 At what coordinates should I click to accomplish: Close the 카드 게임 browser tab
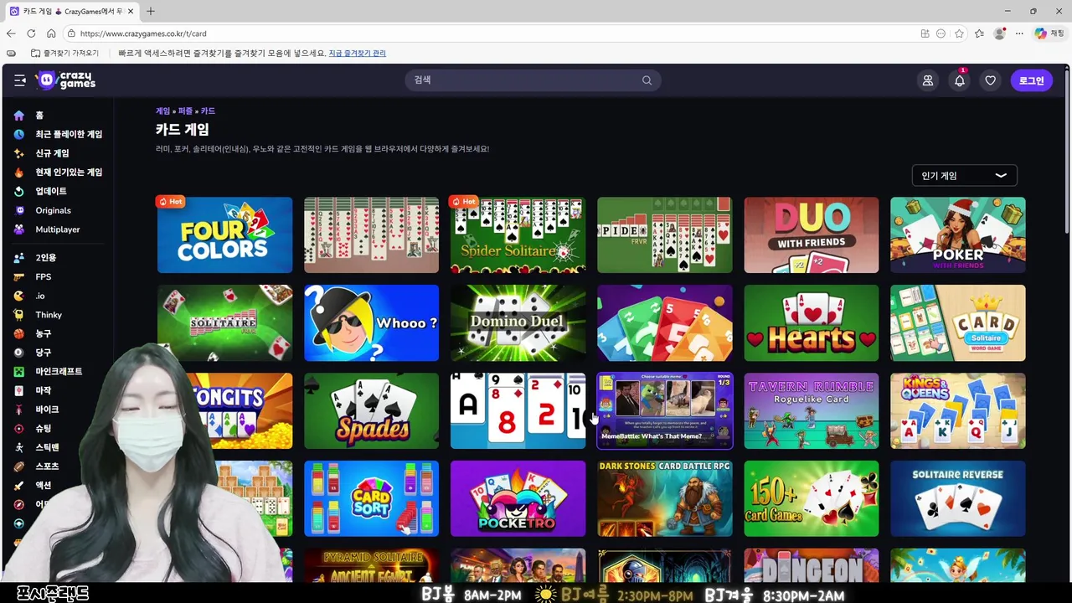tap(131, 11)
